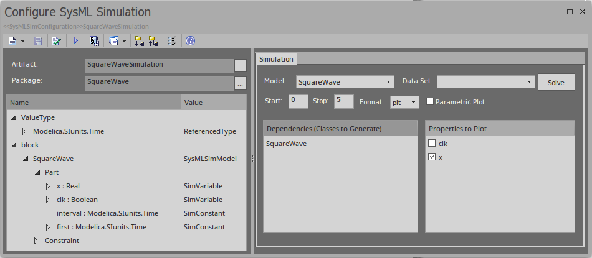
Task: Click the CSV export icon
Action: click(95, 41)
